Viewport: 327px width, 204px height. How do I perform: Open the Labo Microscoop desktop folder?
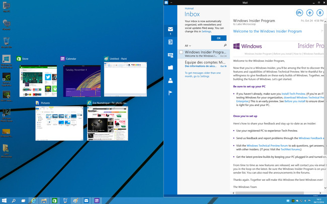pos(6,151)
